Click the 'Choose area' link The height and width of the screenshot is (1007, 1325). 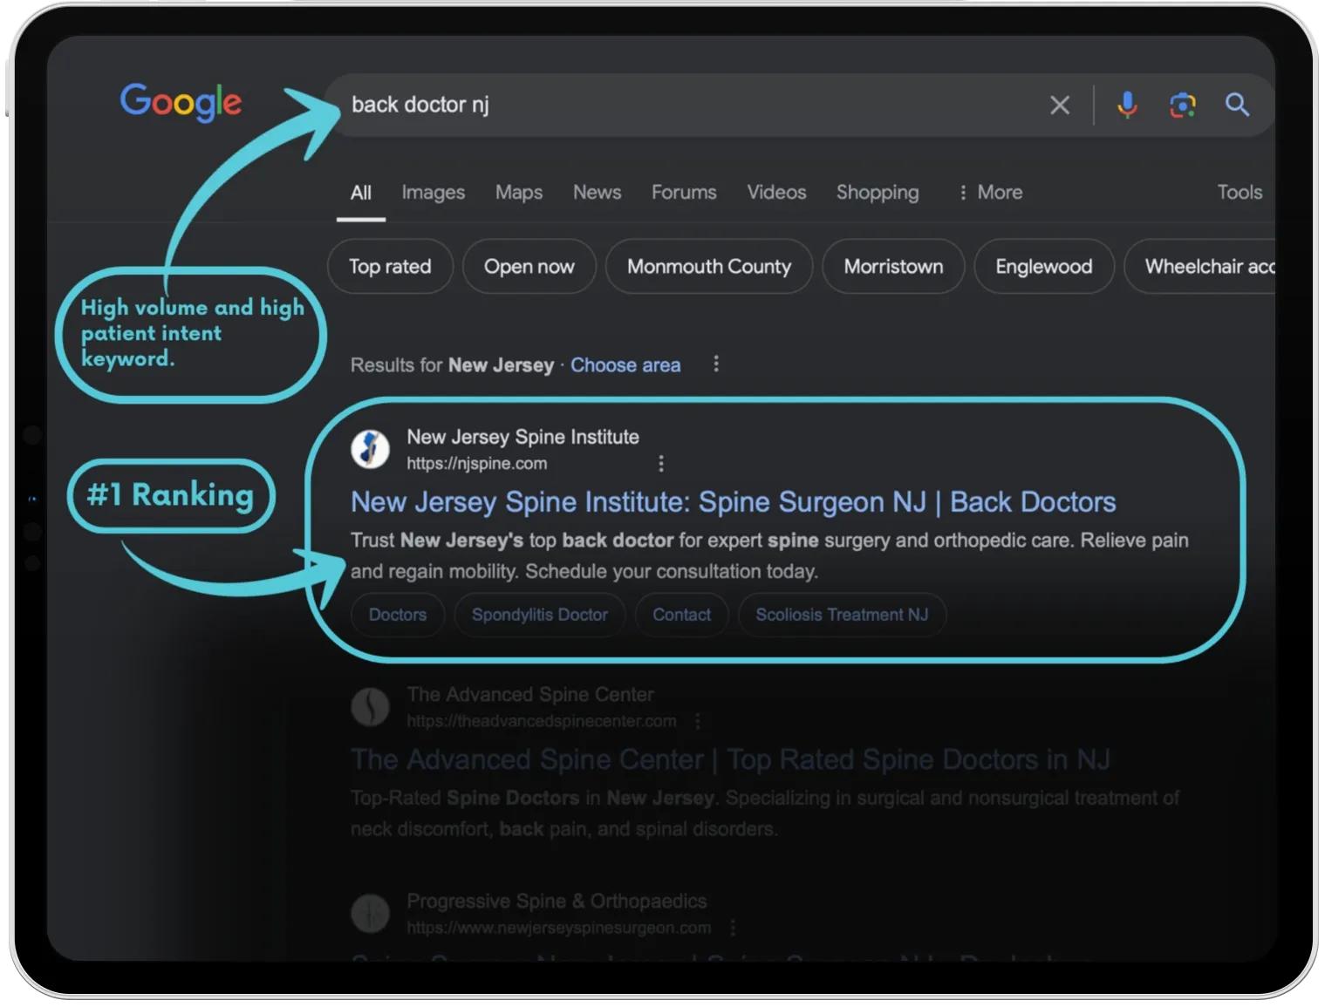tap(625, 365)
